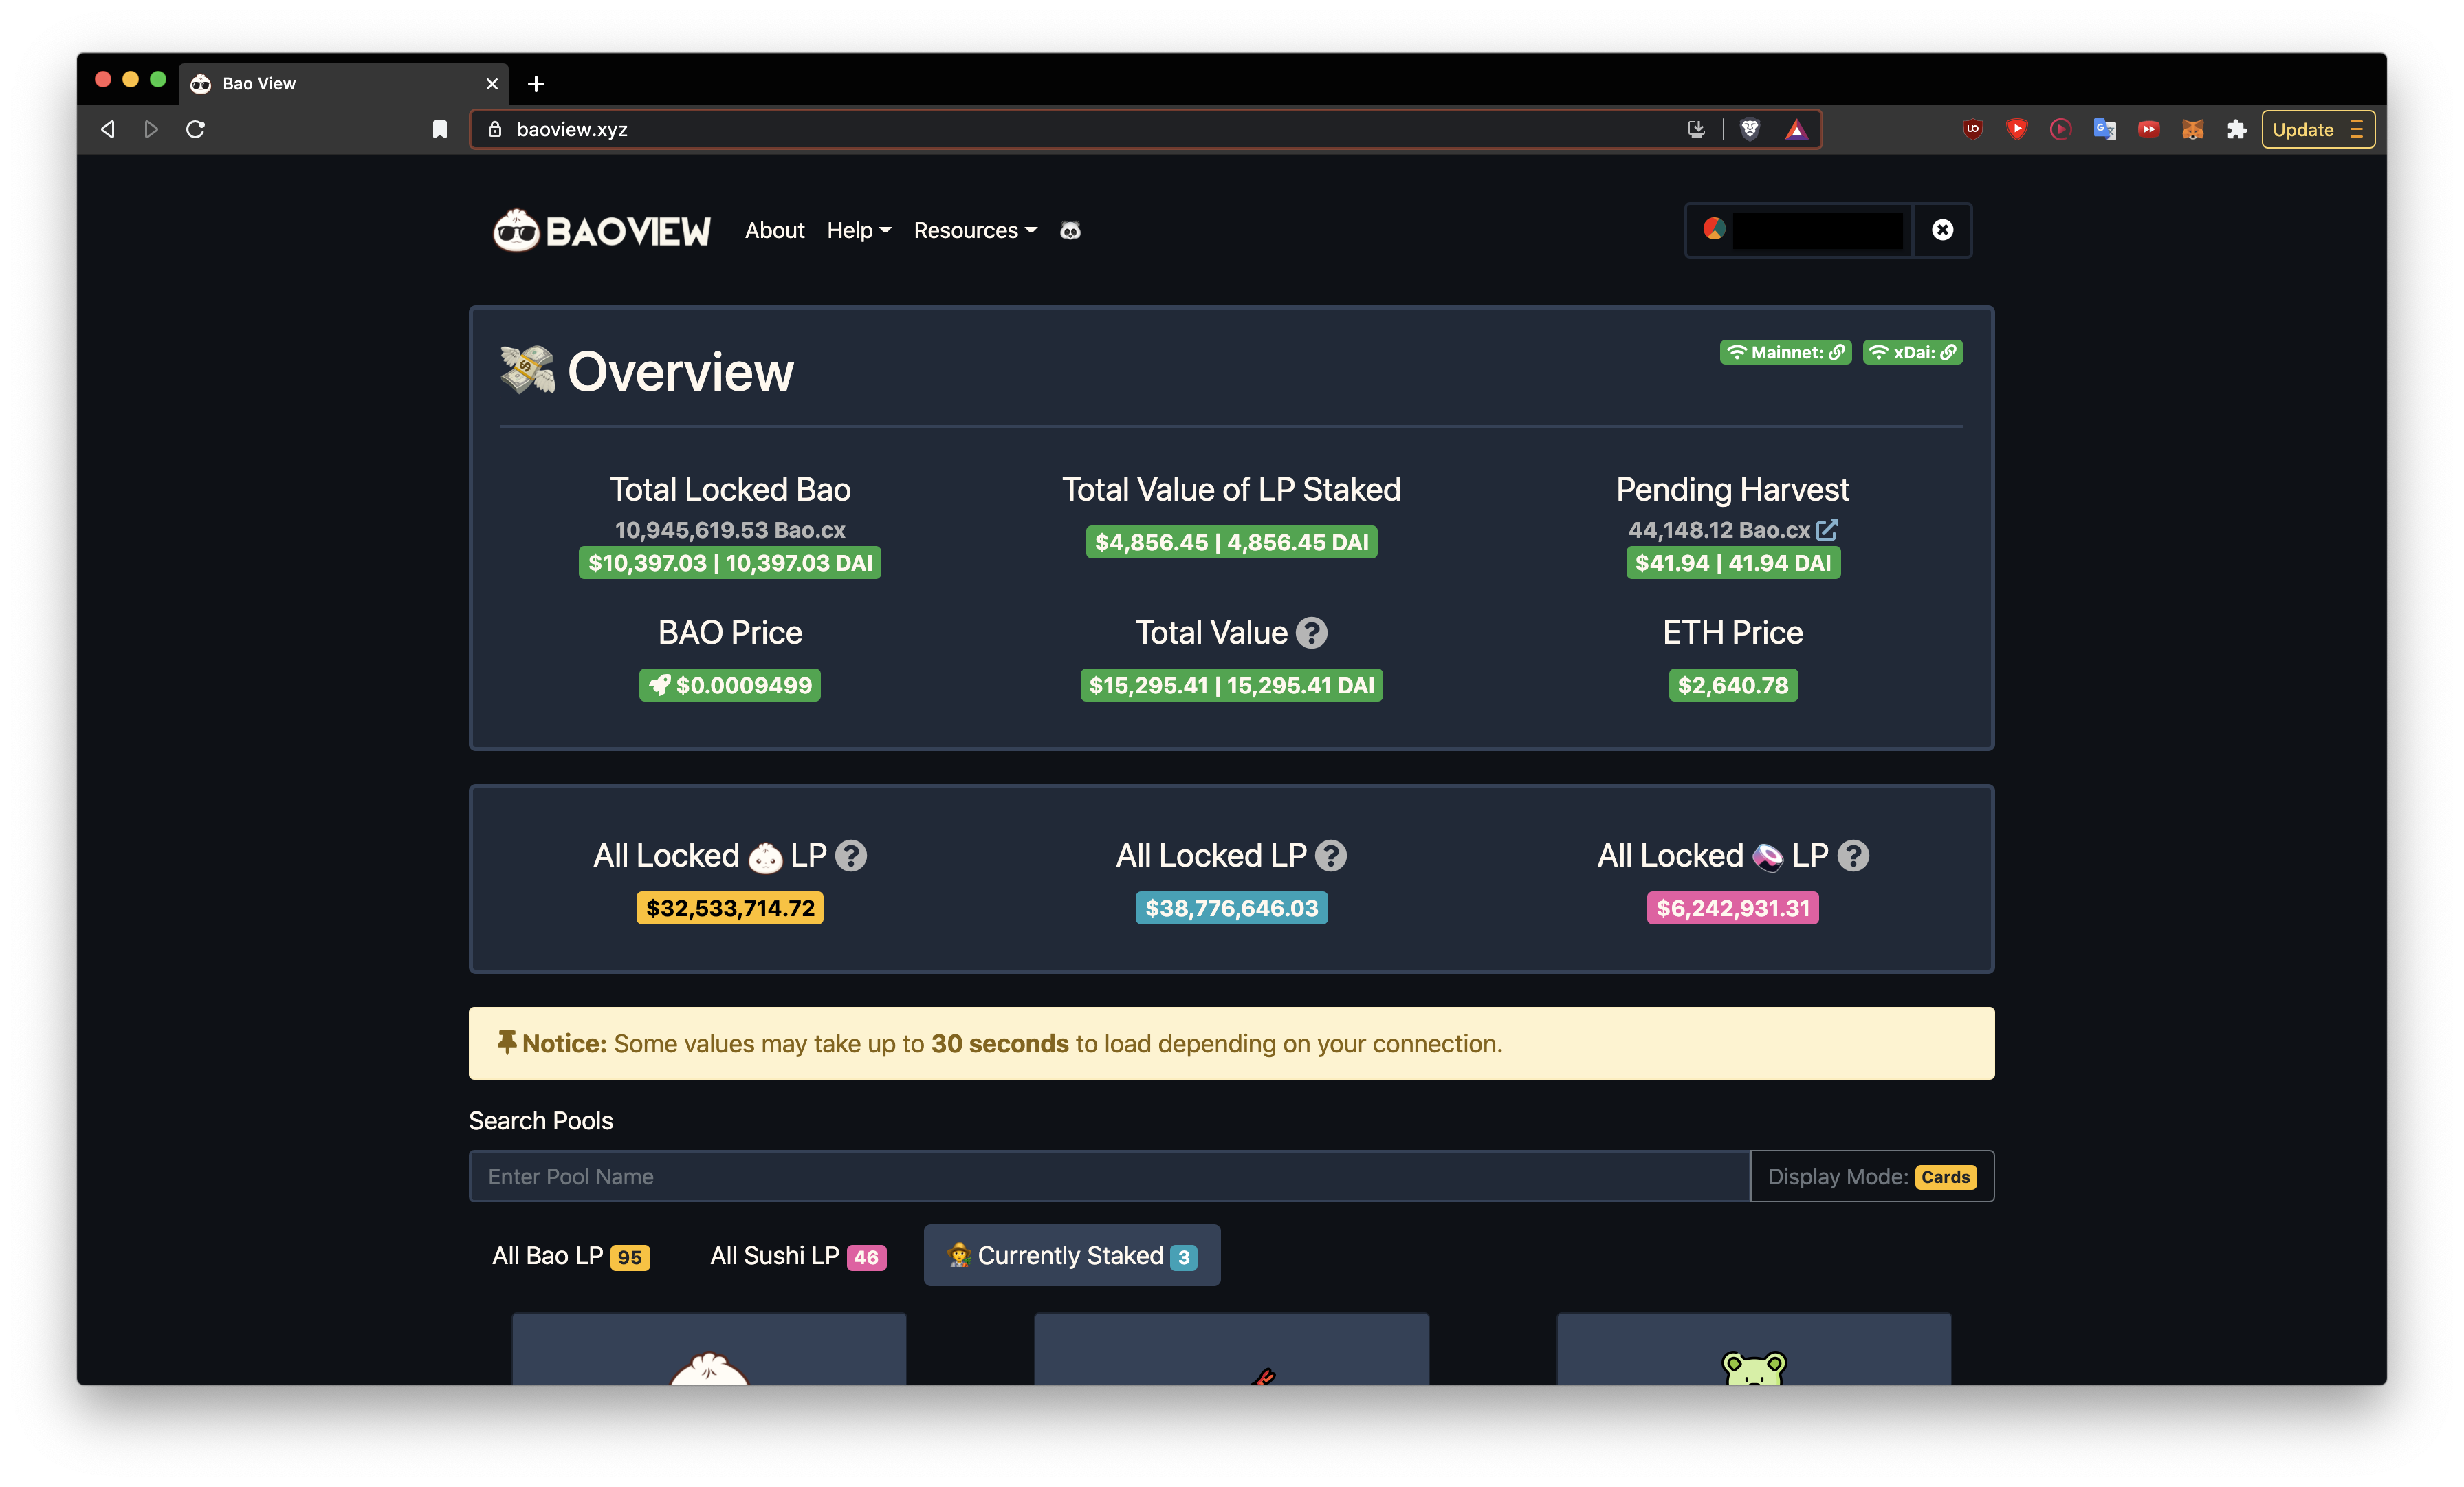Switch to the All Bao LP tab

(x=570, y=1256)
